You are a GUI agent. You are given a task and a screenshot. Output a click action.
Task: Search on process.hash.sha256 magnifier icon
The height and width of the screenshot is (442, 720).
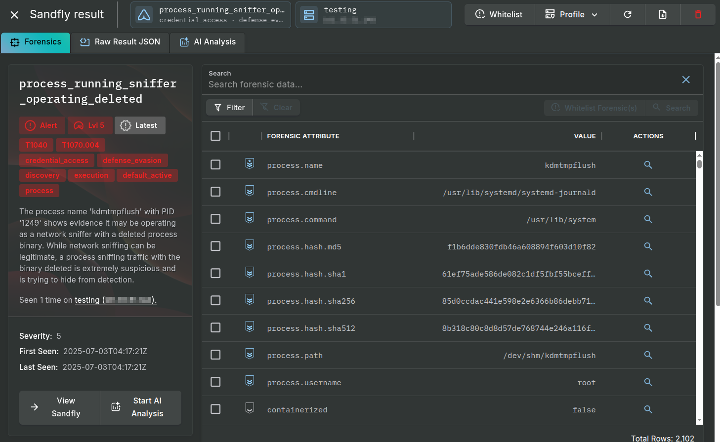[x=648, y=301]
